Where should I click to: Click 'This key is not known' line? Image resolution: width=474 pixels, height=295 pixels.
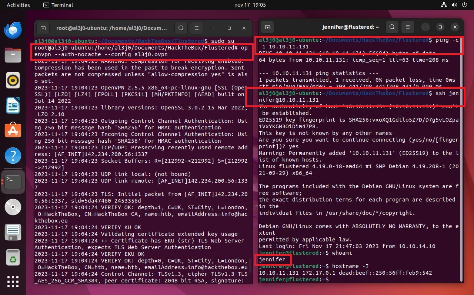[x=325, y=133]
